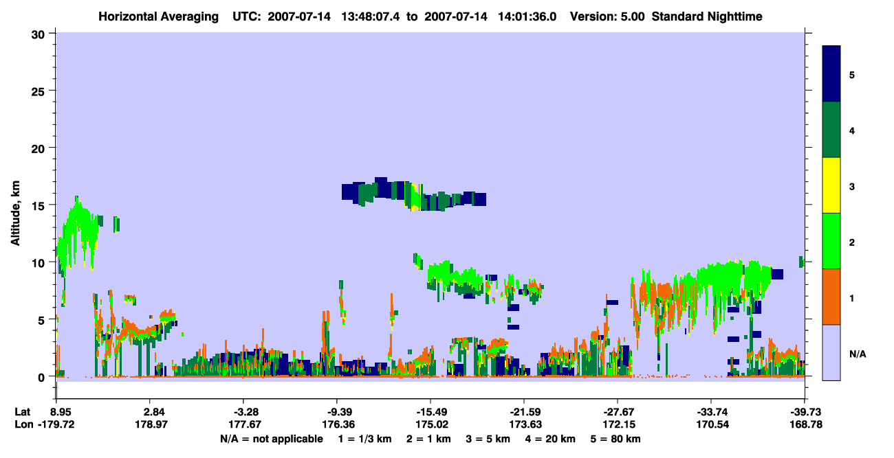The image size is (894, 458).
Task: Click the longitude value 177.67
Action: tap(245, 425)
